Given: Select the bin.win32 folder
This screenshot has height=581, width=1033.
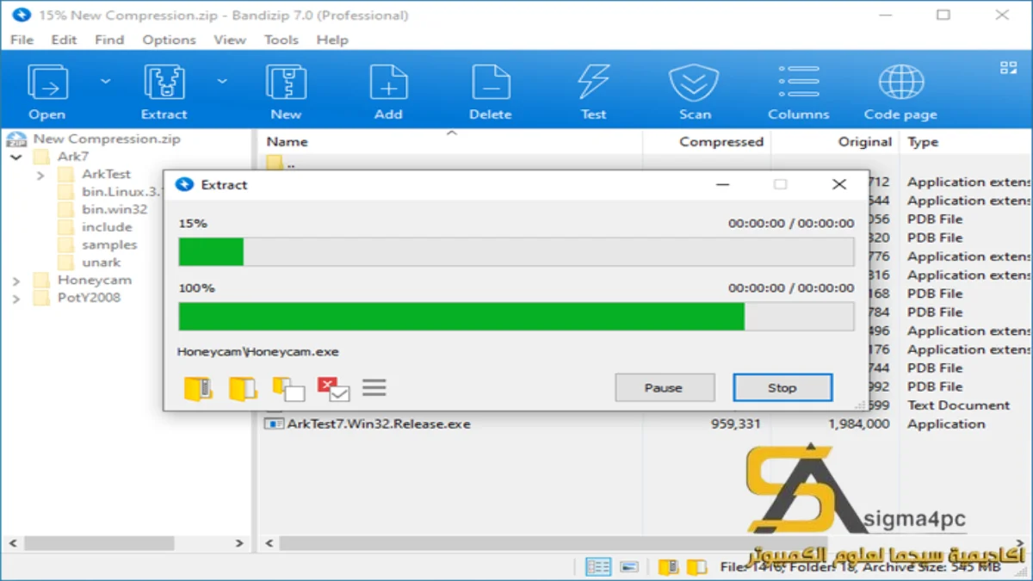Looking at the screenshot, I should 114,209.
